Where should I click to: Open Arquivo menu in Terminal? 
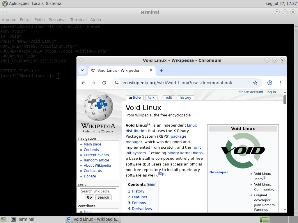coord(9,20)
